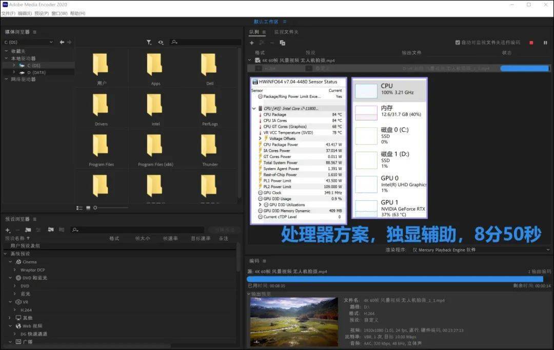Click the import presets icon
This screenshot has height=350, width=554.
51,230
